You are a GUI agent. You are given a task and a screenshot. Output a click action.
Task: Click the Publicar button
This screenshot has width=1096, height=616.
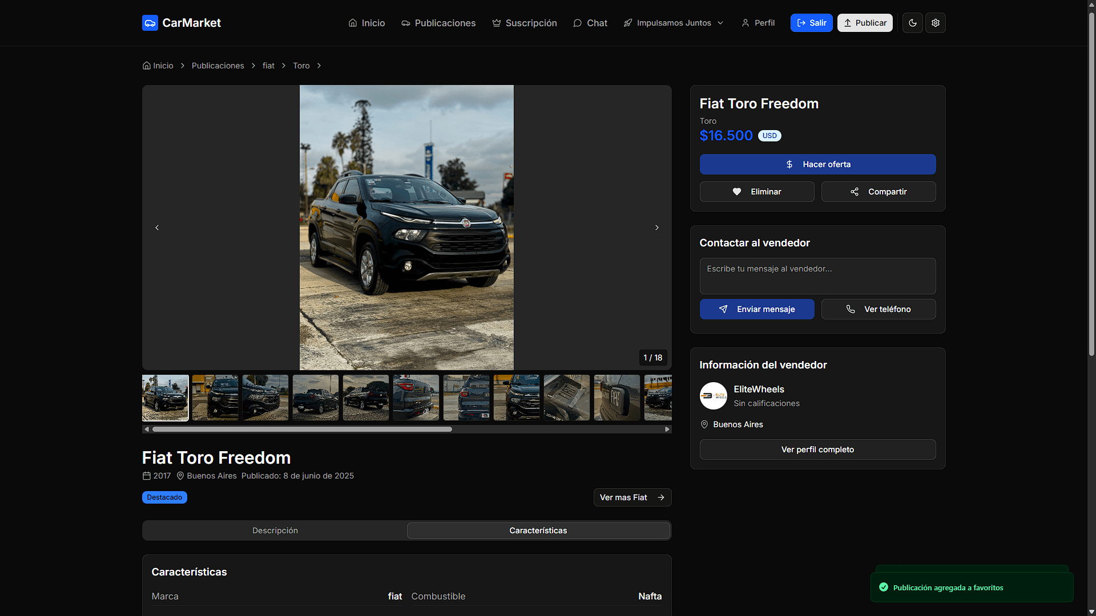pos(865,23)
